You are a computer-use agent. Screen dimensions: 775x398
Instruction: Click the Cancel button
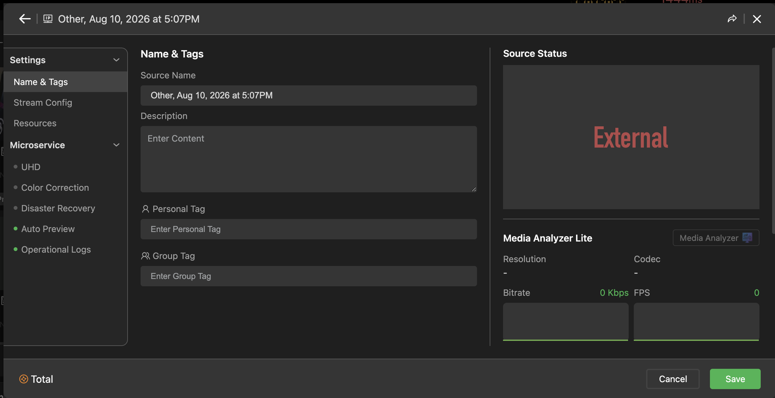click(x=673, y=379)
